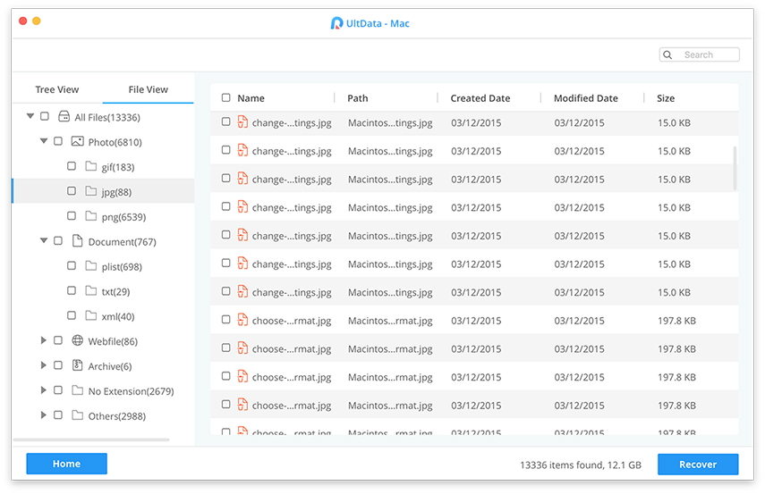Click the jpg folder icon
Screen dimensions: 765x494
90,191
